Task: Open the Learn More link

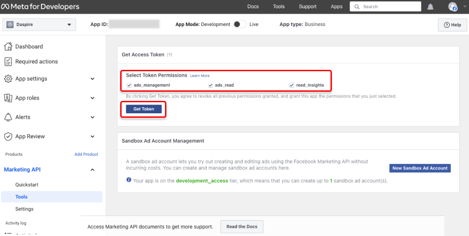Action: 200,76
